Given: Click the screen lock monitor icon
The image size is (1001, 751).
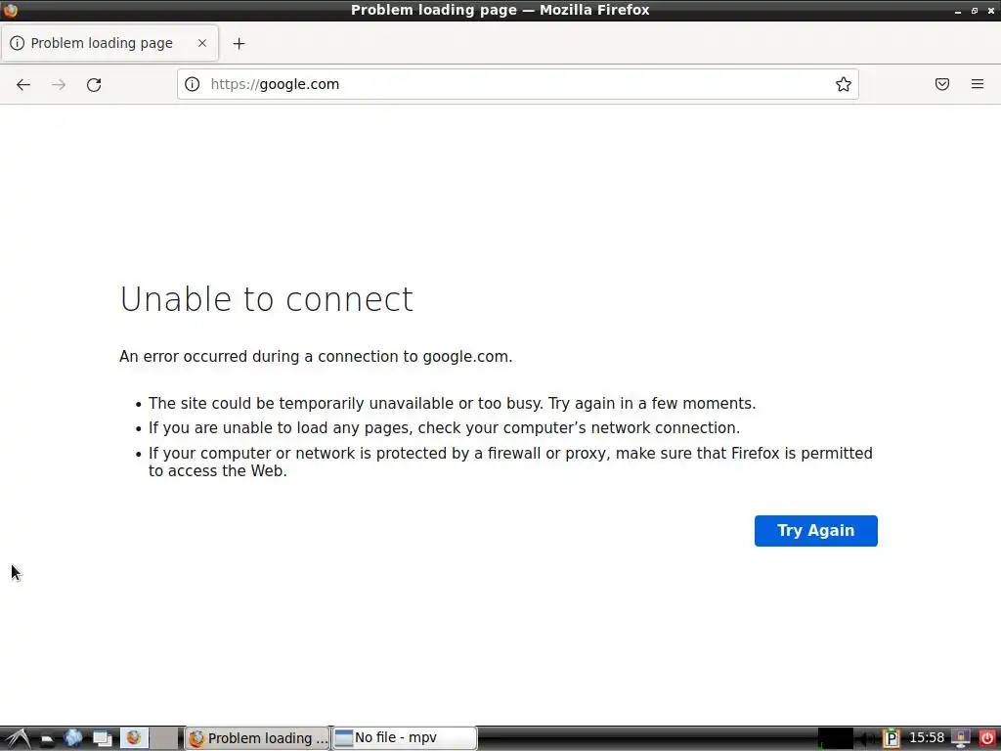Looking at the screenshot, I should [961, 739].
